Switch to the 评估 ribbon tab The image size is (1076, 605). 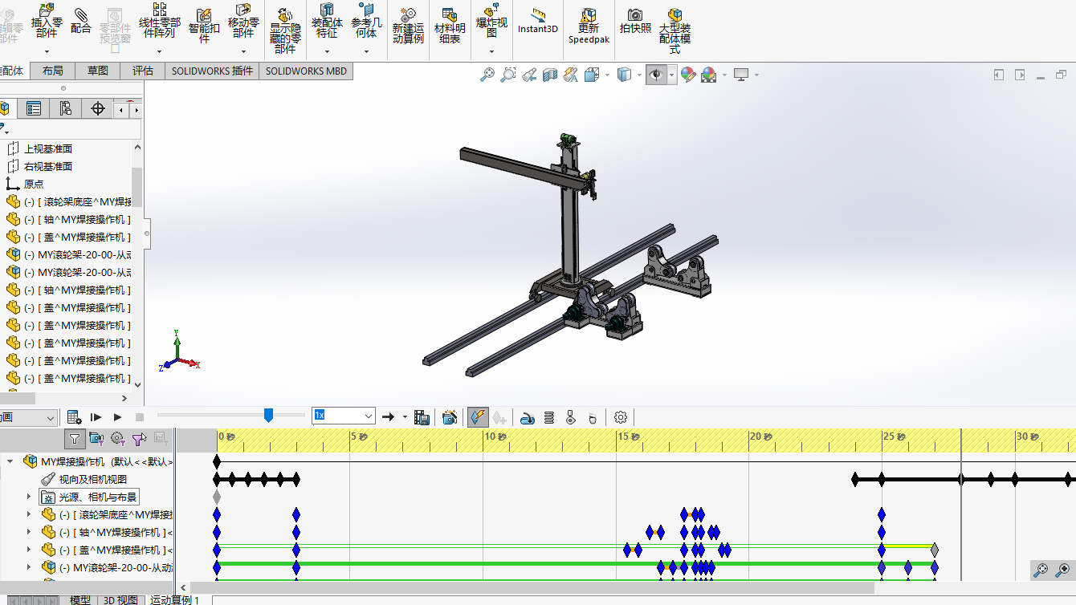pyautogui.click(x=142, y=71)
